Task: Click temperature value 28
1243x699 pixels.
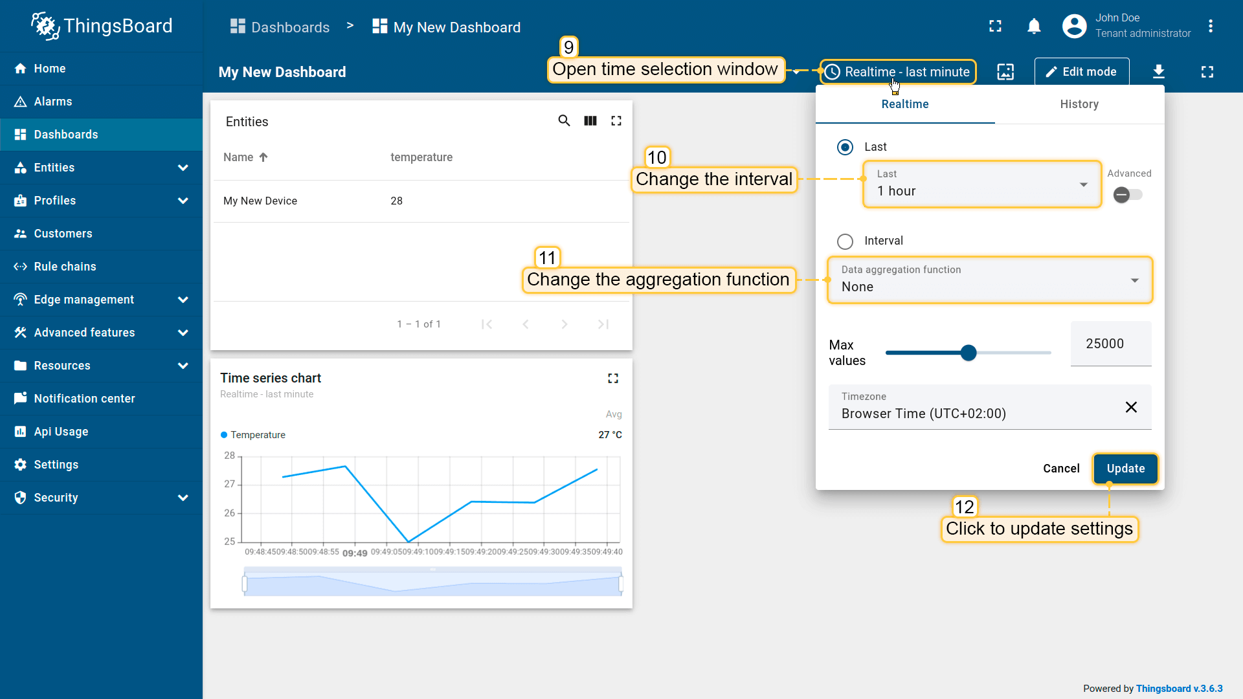Action: 396,201
